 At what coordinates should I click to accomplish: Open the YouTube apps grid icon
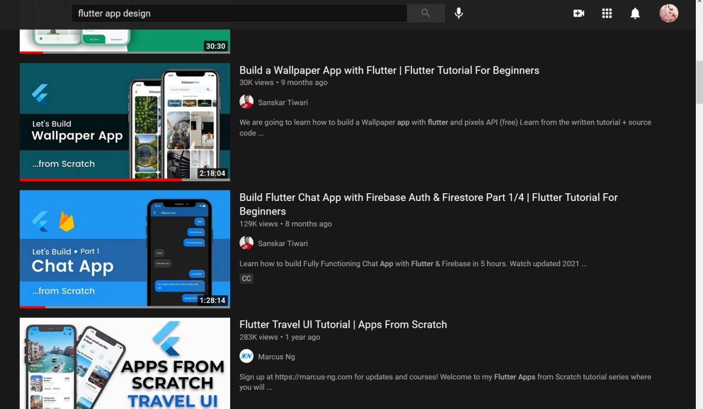[x=607, y=13]
